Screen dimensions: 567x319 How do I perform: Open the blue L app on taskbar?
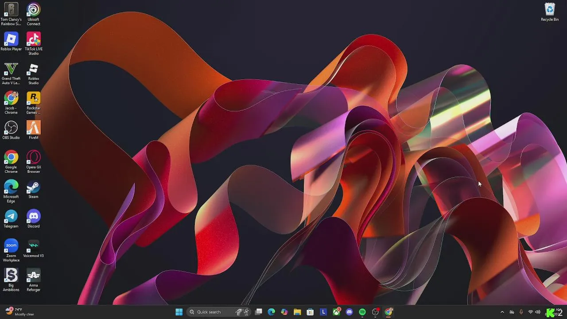tap(323, 312)
